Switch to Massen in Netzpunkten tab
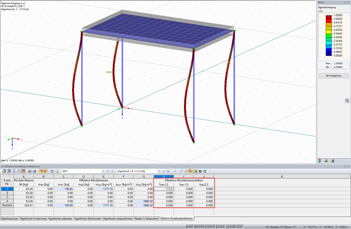 [x=146, y=218]
